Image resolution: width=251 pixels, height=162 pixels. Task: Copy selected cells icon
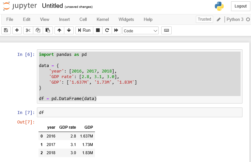coord(38,30)
